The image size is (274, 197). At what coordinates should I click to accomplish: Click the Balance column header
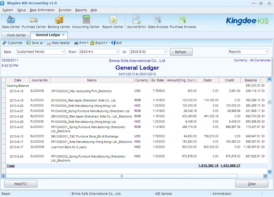pyautogui.click(x=251, y=80)
